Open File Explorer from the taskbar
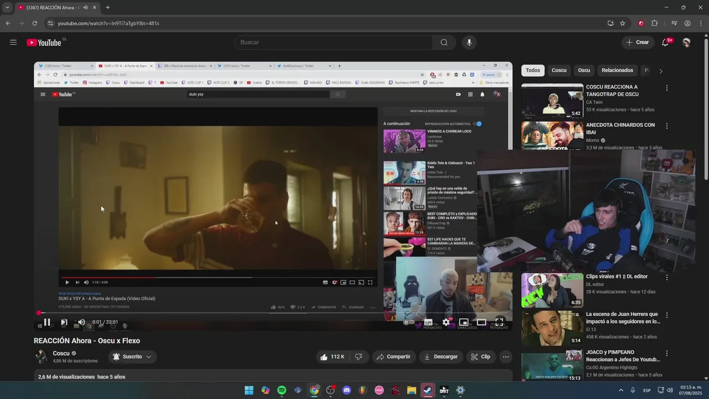709x399 pixels. (x=412, y=390)
